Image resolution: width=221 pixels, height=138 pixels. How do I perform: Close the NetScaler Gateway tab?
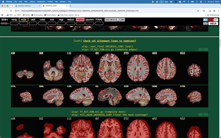point(39,6)
